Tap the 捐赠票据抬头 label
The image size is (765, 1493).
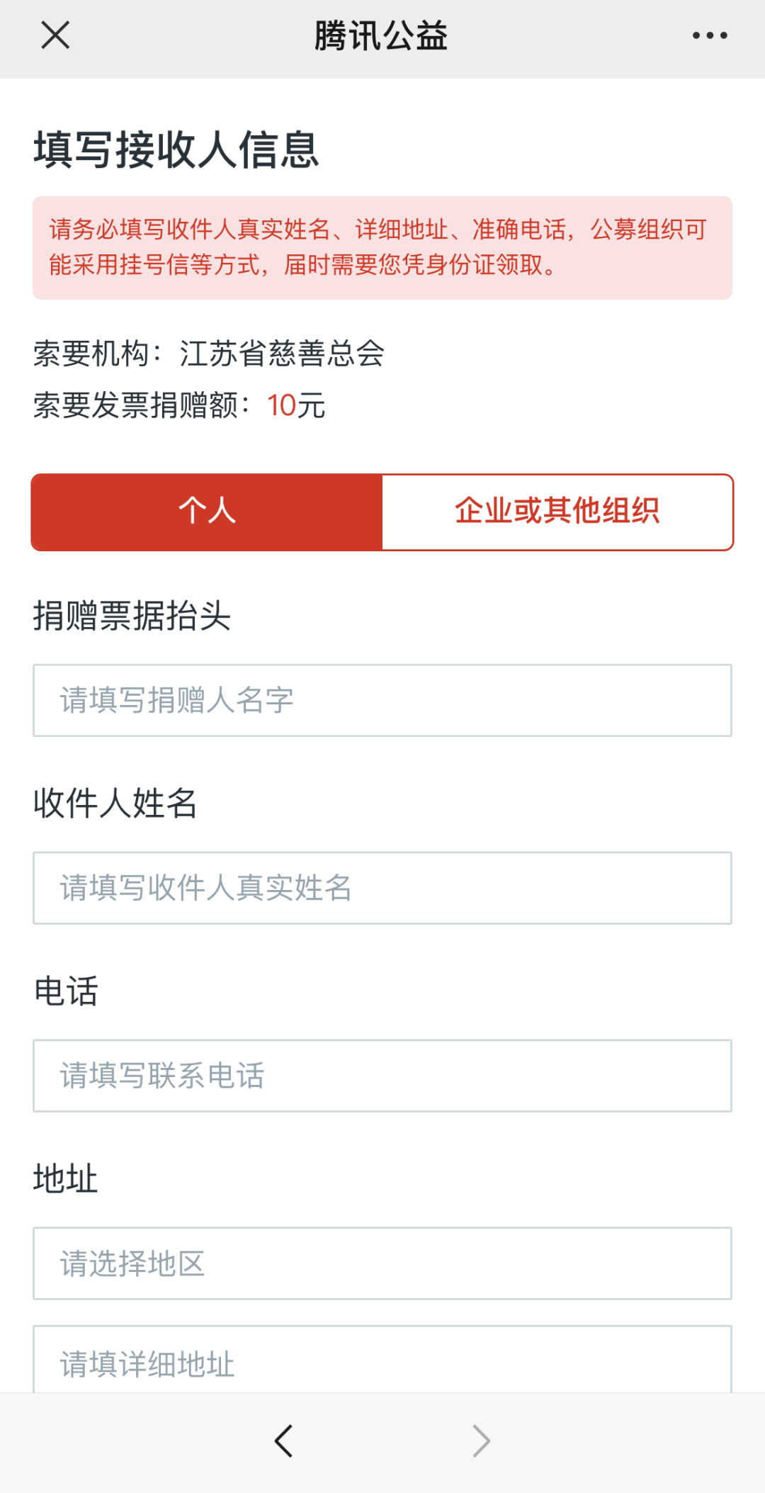132,615
